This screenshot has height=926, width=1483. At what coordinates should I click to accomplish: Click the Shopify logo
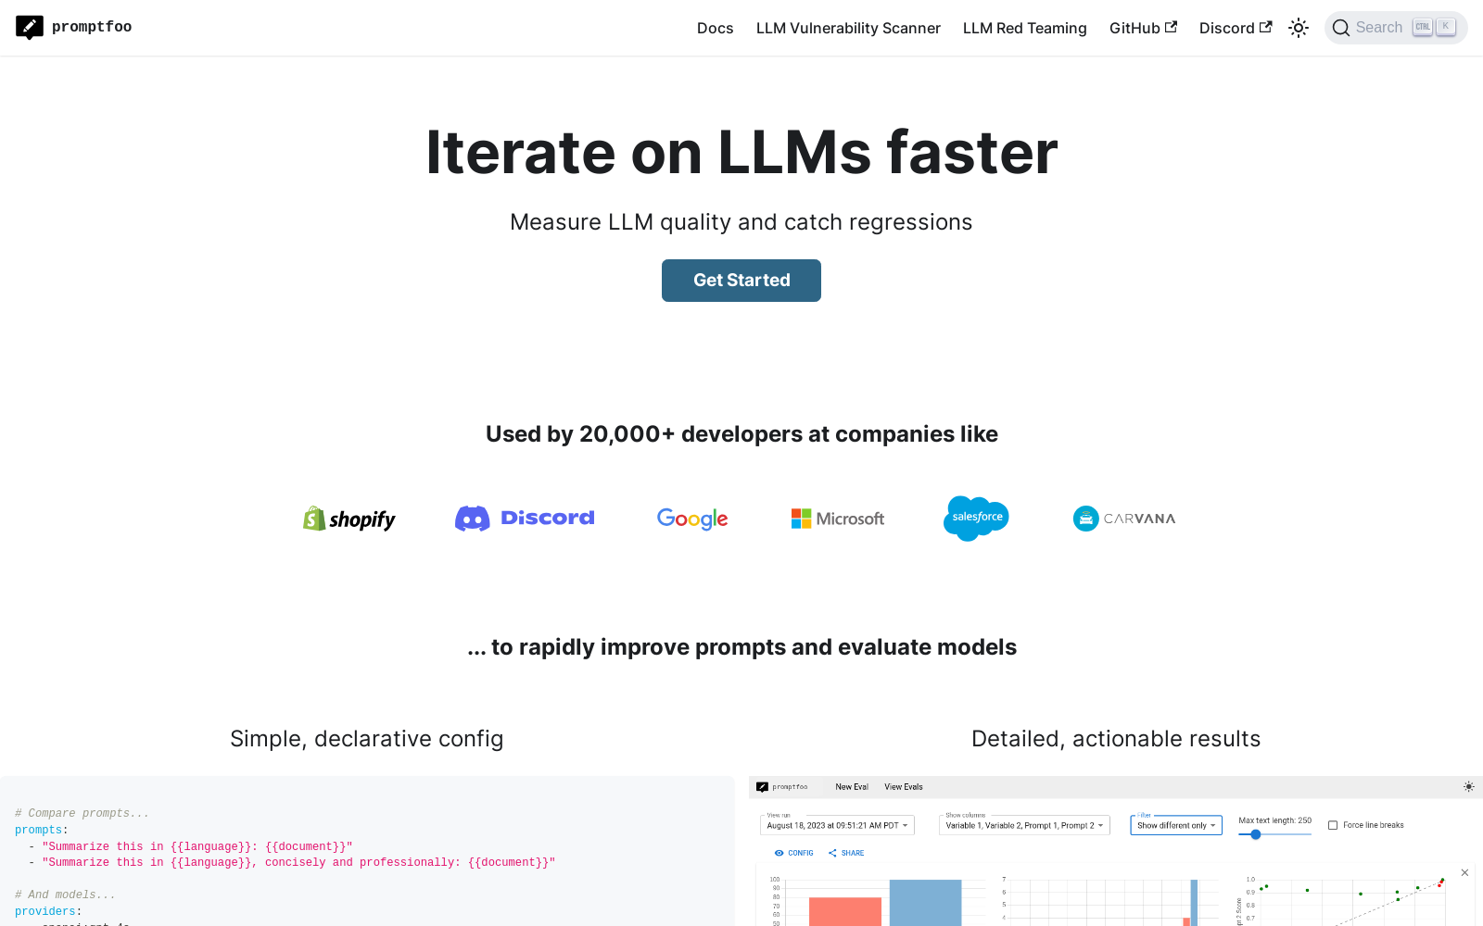pos(349,519)
